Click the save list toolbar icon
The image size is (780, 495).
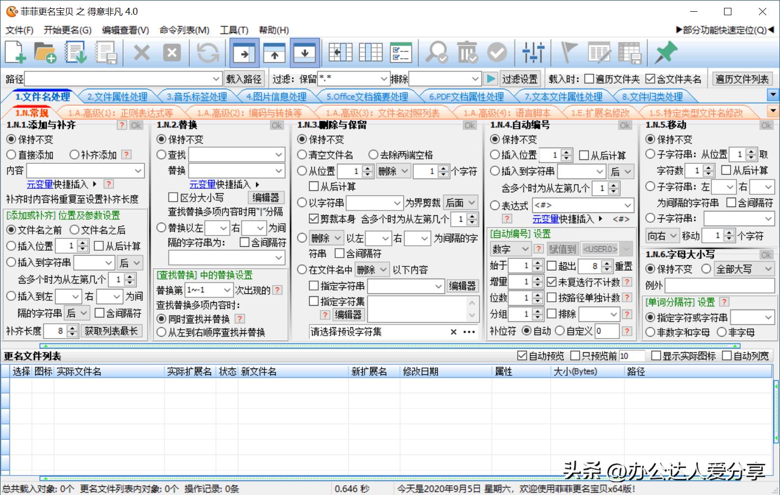click(107, 52)
